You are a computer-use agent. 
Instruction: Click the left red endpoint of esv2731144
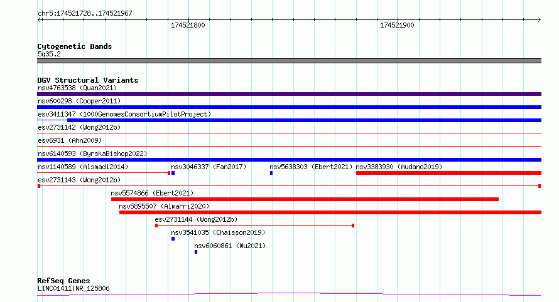(156, 226)
